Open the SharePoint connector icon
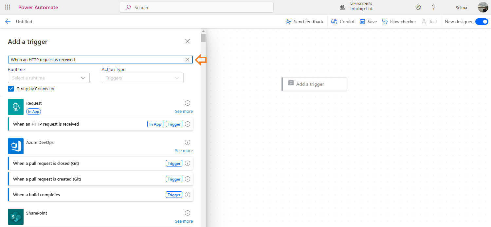The height and width of the screenshot is (227, 491). pyautogui.click(x=16, y=217)
